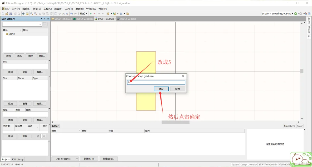Click the Mask Level button
312x167 pixels.
coord(290,126)
